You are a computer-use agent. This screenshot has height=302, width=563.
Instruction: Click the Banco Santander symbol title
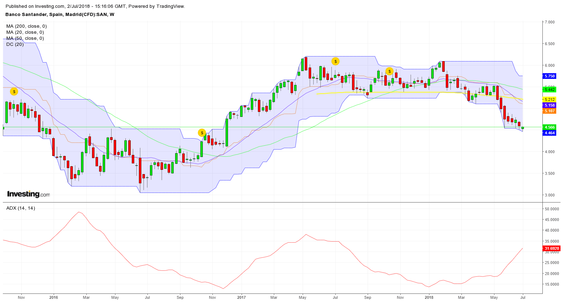(x=60, y=15)
